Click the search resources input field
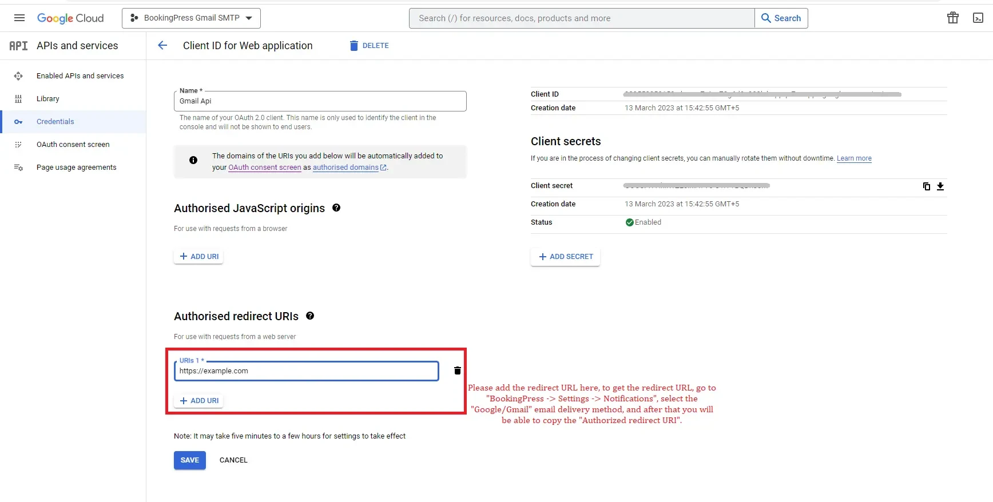The height and width of the screenshot is (502, 993). [x=582, y=18]
